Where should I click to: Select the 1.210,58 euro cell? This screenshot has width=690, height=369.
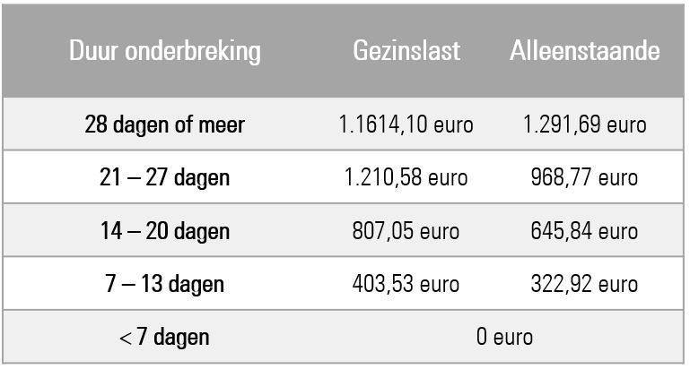[x=406, y=178]
